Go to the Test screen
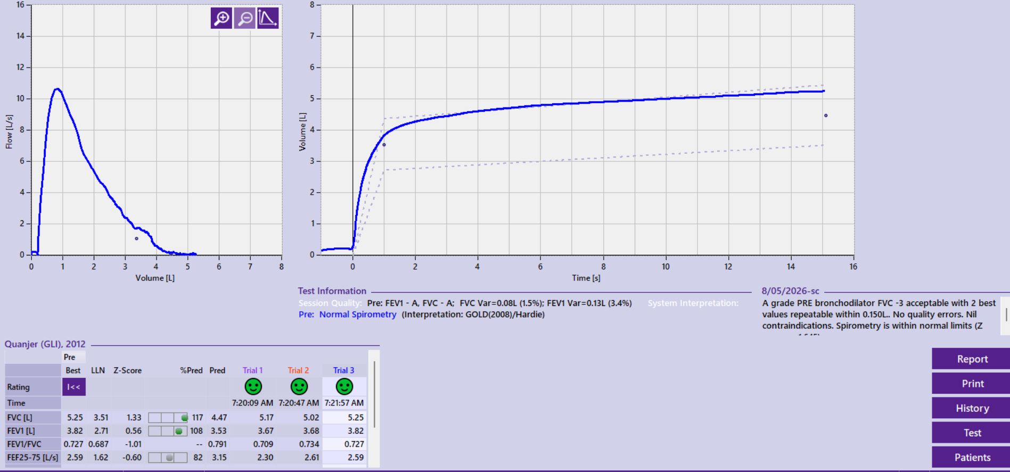The height and width of the screenshot is (472, 1010). [x=972, y=432]
